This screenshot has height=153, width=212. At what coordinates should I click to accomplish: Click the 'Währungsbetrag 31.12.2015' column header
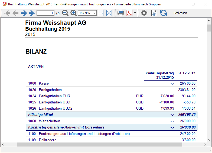pyautogui.click(x=160, y=75)
